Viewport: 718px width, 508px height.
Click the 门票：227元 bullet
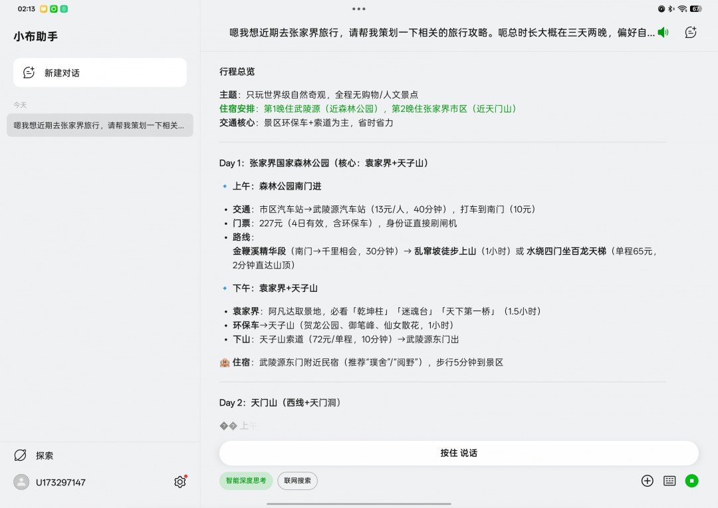tap(345, 223)
